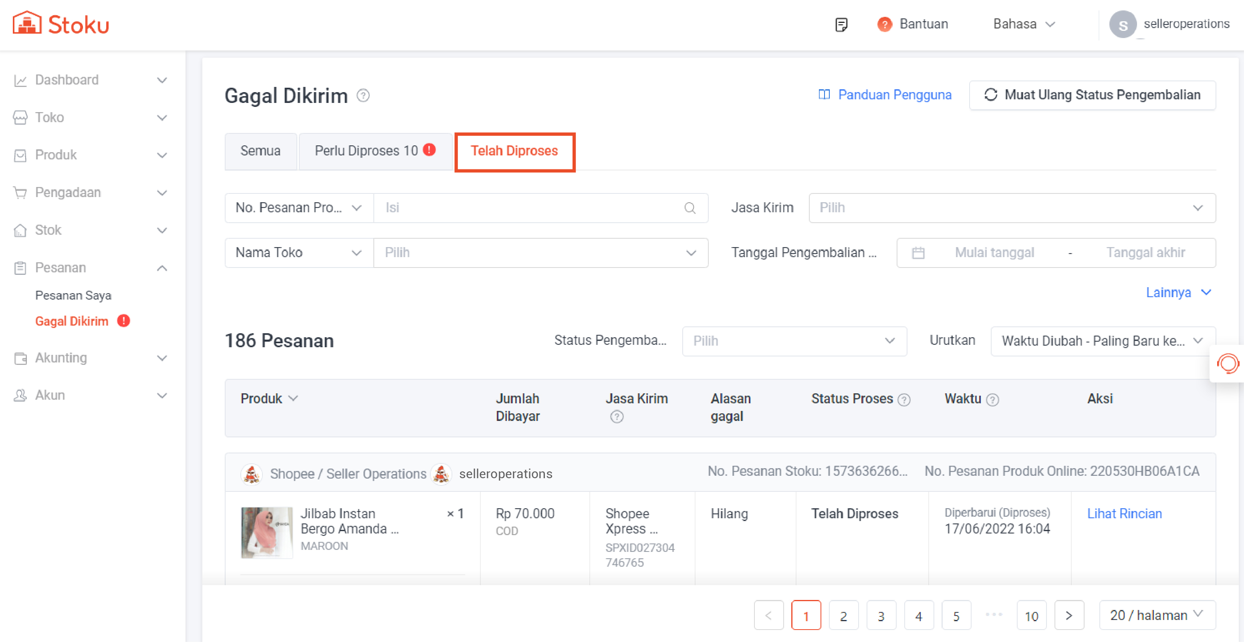Click the search magnifier in Isi field
Image resolution: width=1244 pixels, height=642 pixels.
[x=690, y=208]
